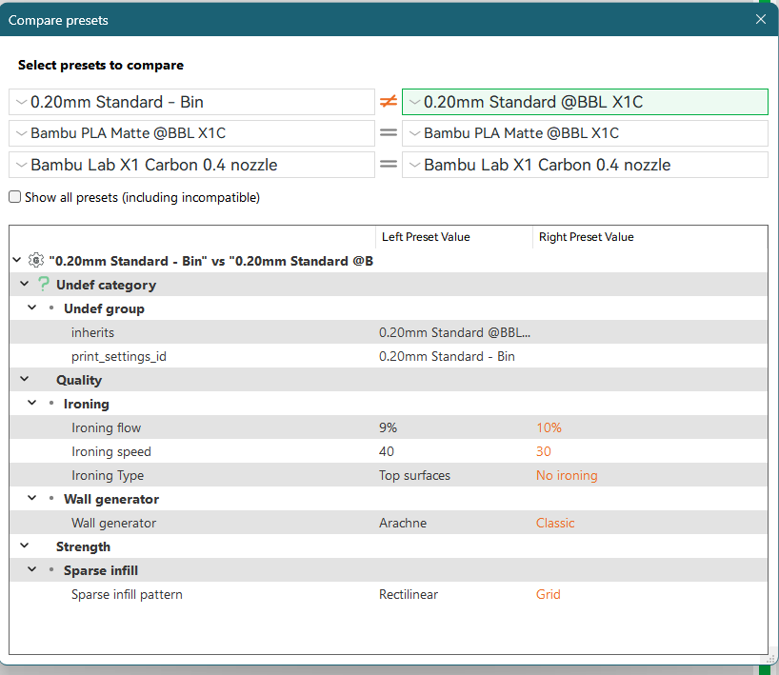Open left Bambu Lab X1 Carbon printer dropdown

coord(191,165)
